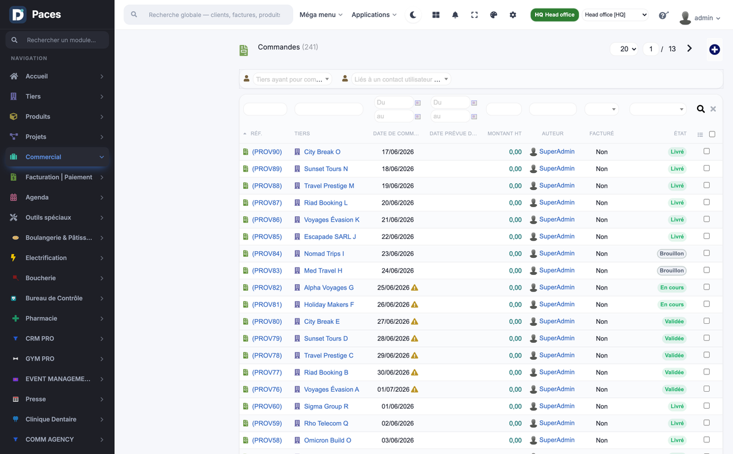The width and height of the screenshot is (733, 454).
Task: Open order link (PROV87)
Action: coord(267,203)
